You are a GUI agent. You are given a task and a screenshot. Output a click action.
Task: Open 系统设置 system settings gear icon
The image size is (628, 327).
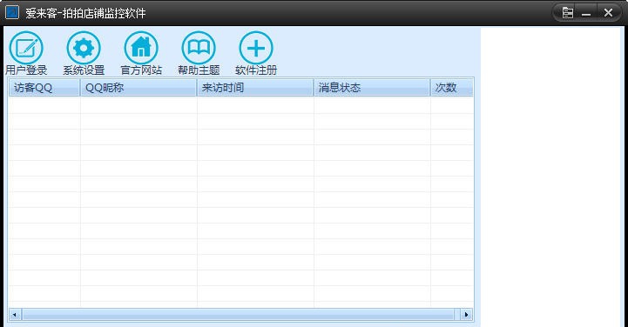tap(84, 48)
